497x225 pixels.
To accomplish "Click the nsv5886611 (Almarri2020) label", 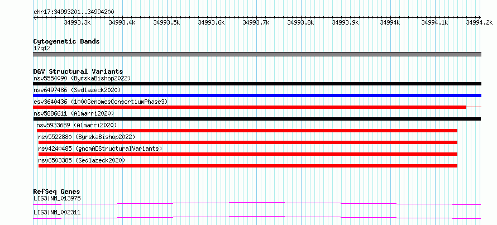I will (x=74, y=113).
